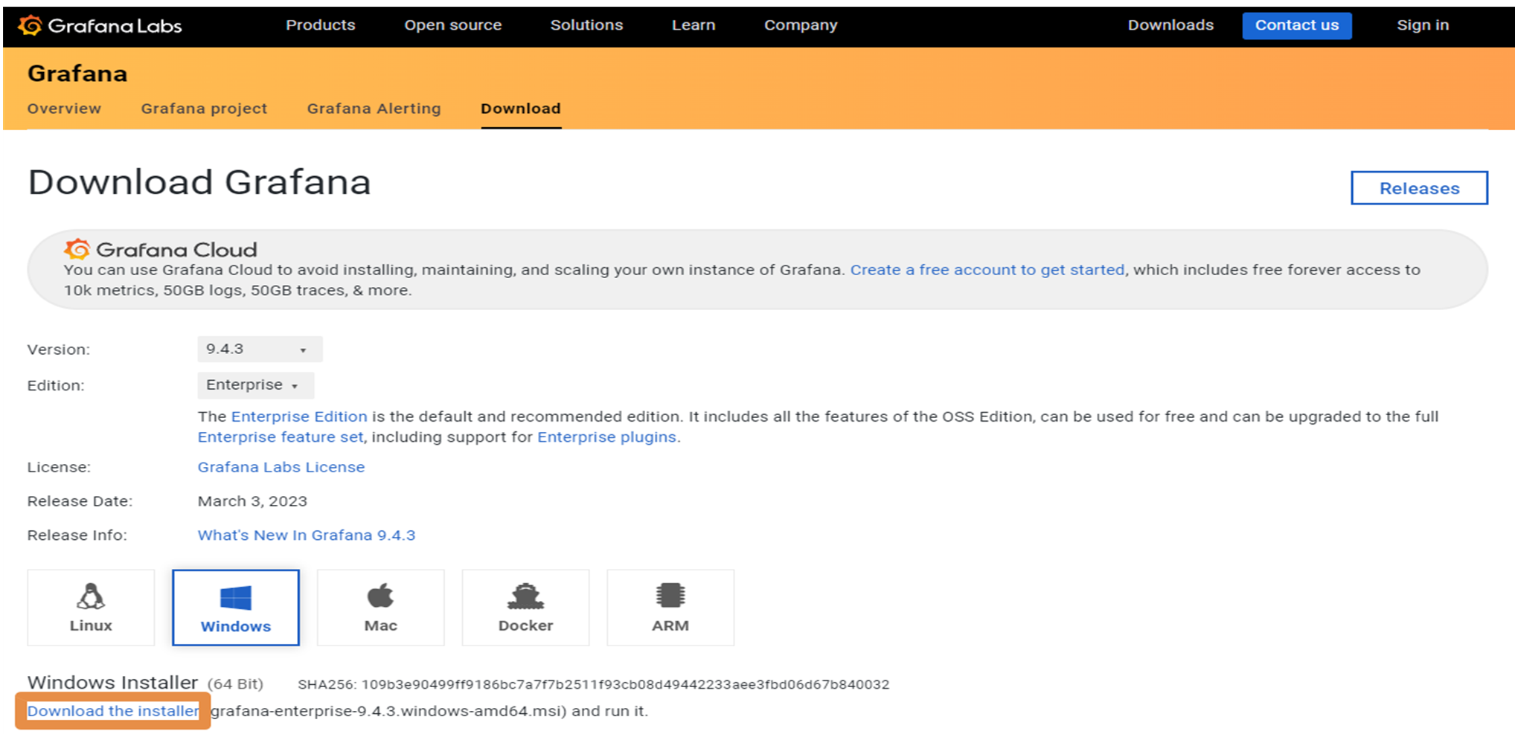Click the grafana-enterprise-9.4.3.windows-amd64.msi filename text
The image size is (1515, 734).
(386, 711)
